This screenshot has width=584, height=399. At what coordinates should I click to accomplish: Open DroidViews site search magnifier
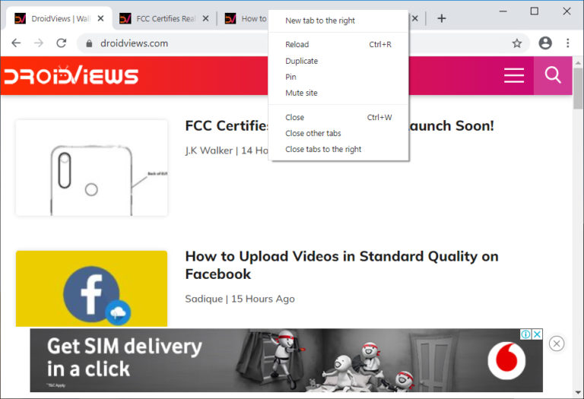553,75
